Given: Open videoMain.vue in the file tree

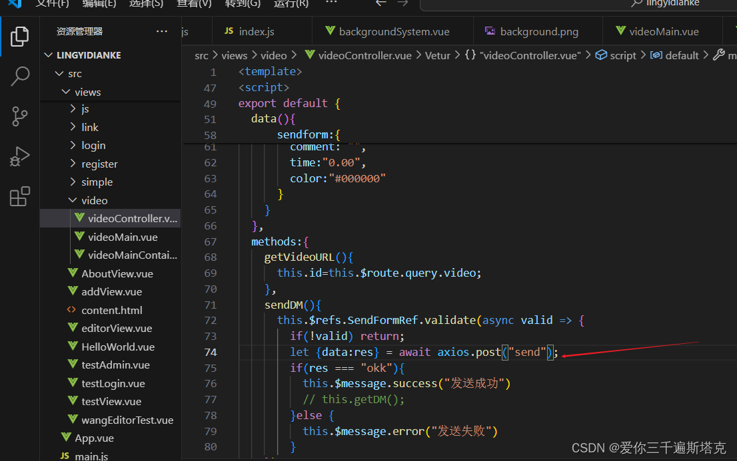Looking at the screenshot, I should tap(123, 237).
